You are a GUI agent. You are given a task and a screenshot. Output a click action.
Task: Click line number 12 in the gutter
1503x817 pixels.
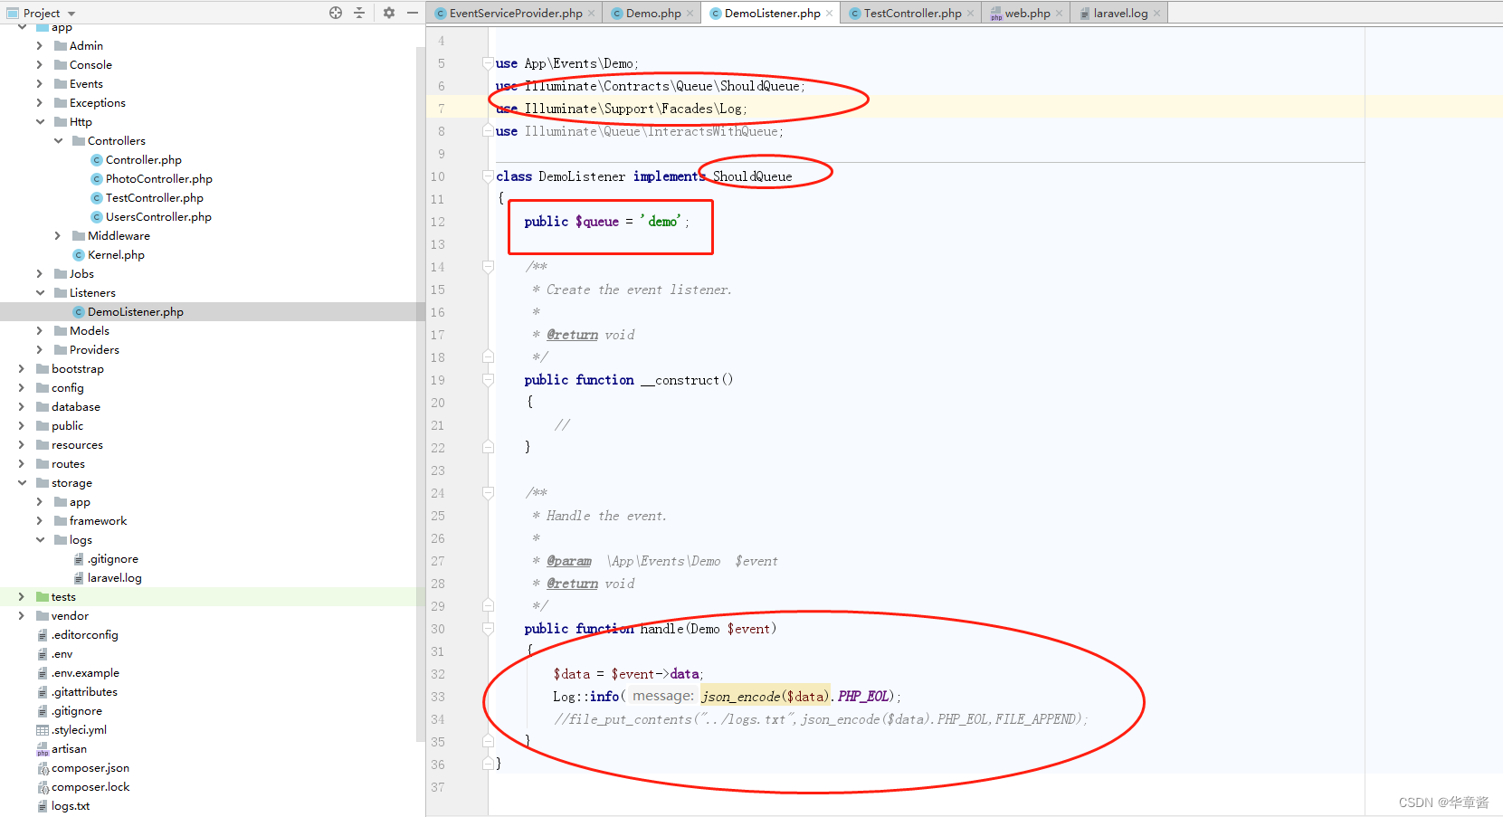point(437,222)
